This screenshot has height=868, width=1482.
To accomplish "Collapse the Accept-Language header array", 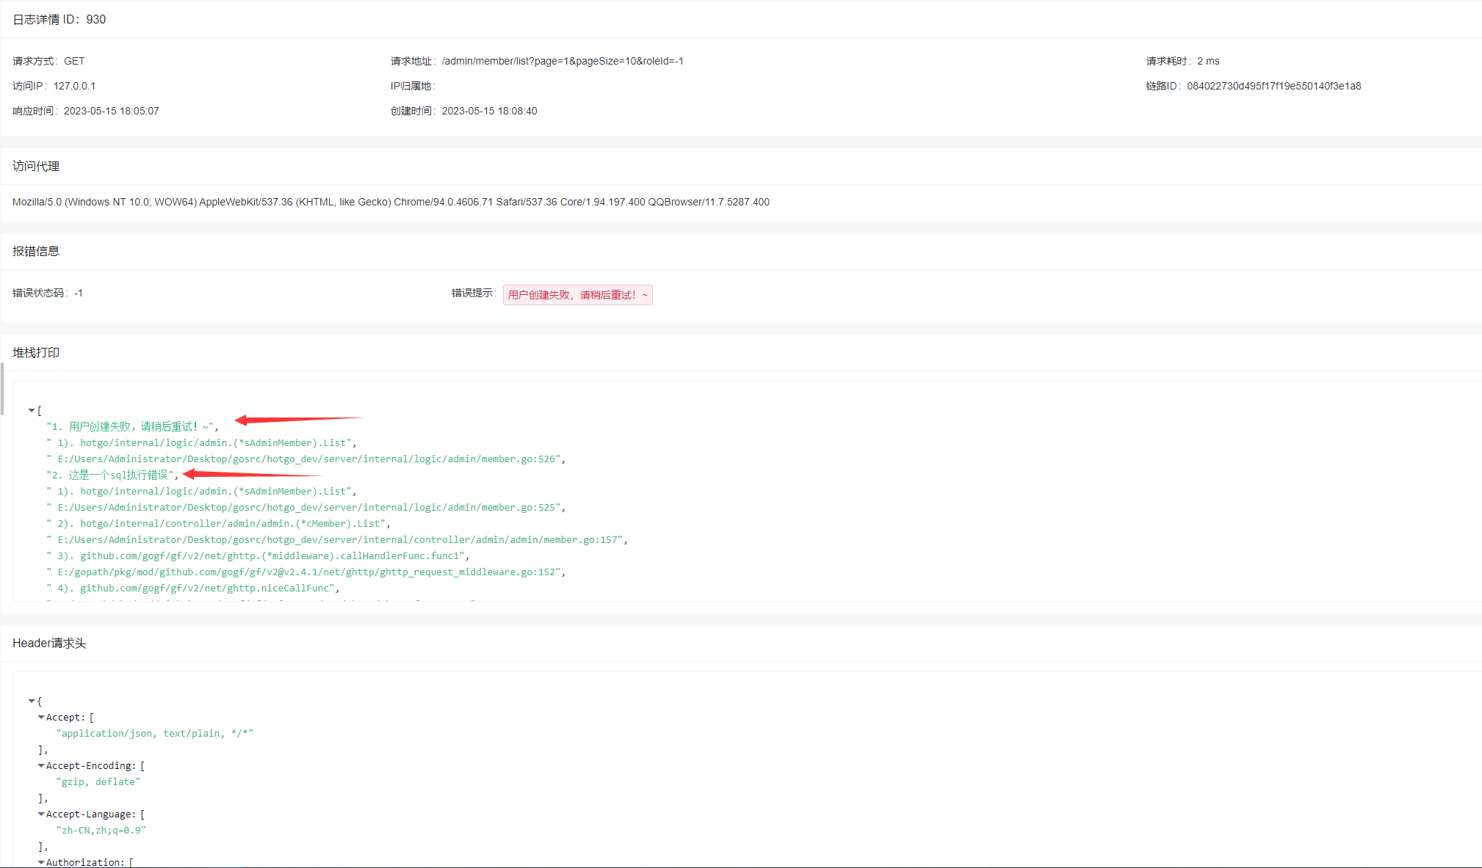I will pos(42,814).
